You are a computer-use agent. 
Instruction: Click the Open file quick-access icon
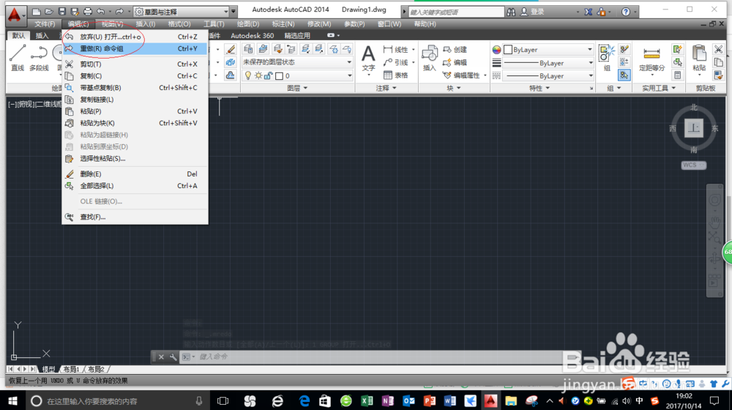click(48, 12)
